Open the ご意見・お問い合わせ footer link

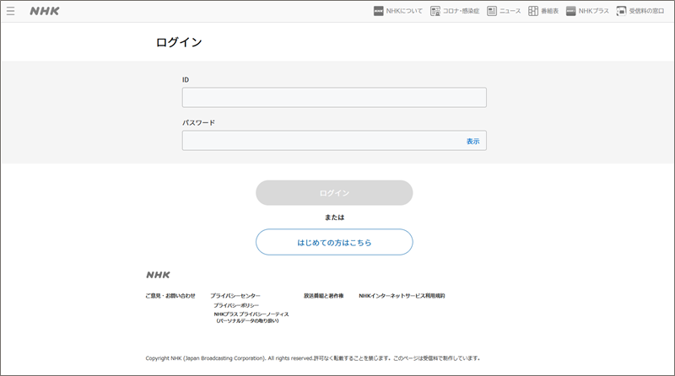170,296
